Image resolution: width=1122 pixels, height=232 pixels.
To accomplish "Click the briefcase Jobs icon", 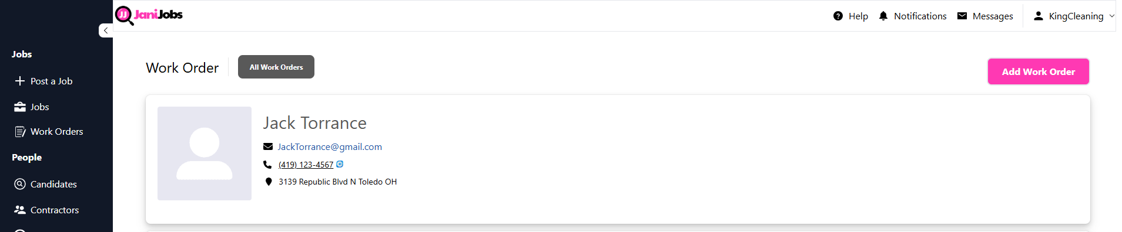I will 20,107.
